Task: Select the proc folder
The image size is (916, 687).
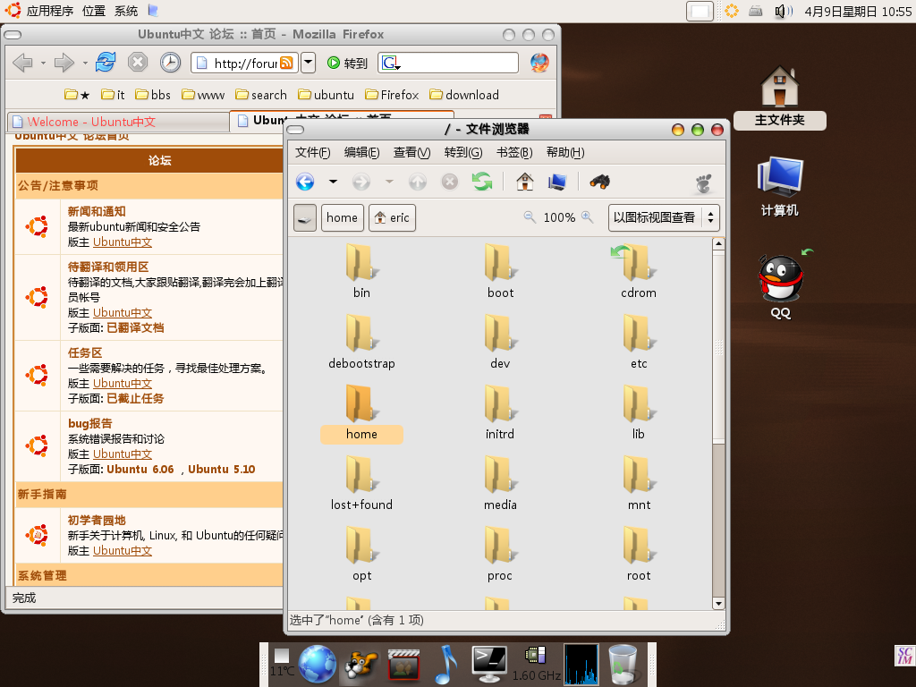Action: pos(500,555)
